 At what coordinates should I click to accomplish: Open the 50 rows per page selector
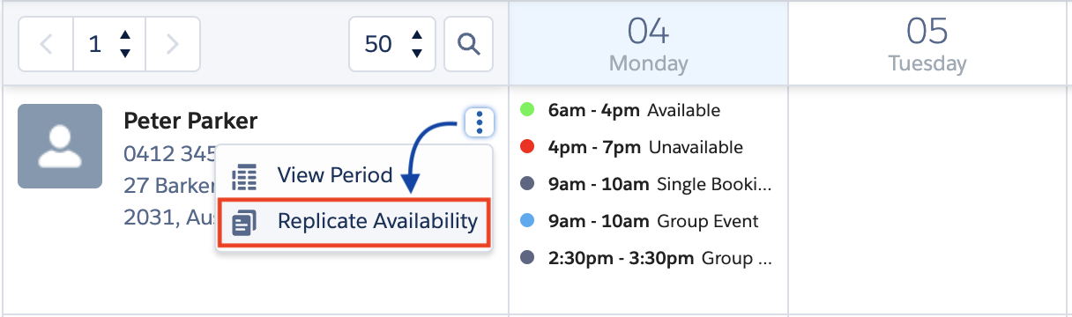tap(391, 43)
